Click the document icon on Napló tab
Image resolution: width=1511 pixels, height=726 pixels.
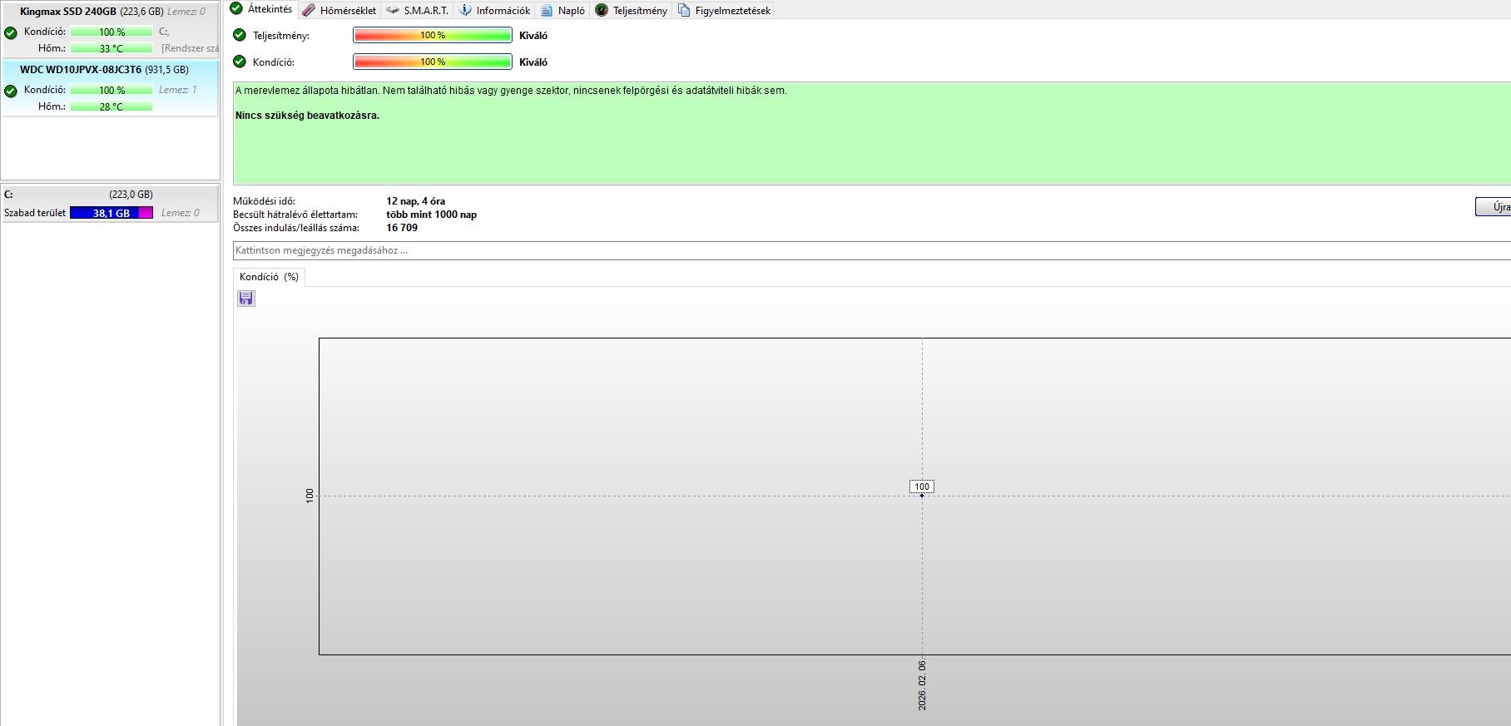pyautogui.click(x=547, y=10)
